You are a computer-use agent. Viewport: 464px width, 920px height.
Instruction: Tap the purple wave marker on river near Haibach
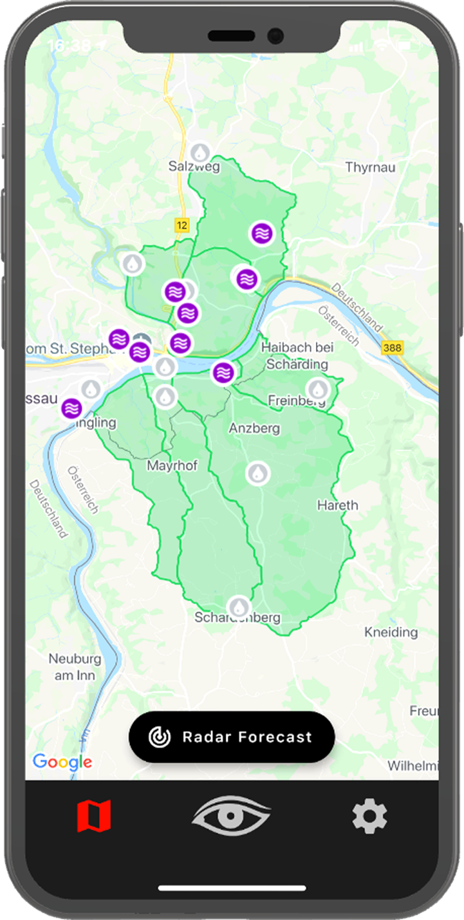(x=223, y=372)
